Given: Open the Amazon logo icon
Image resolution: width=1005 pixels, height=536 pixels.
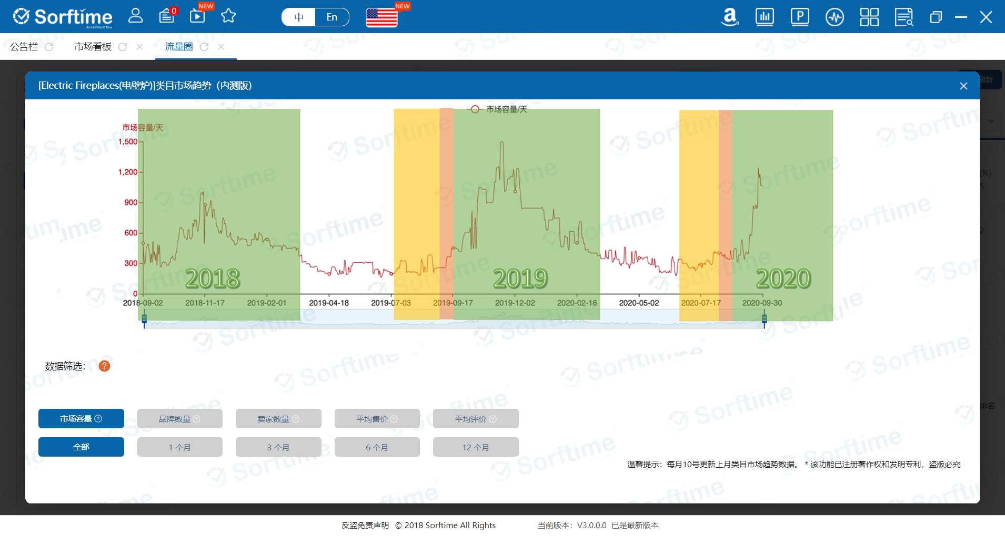Looking at the screenshot, I should [x=730, y=17].
